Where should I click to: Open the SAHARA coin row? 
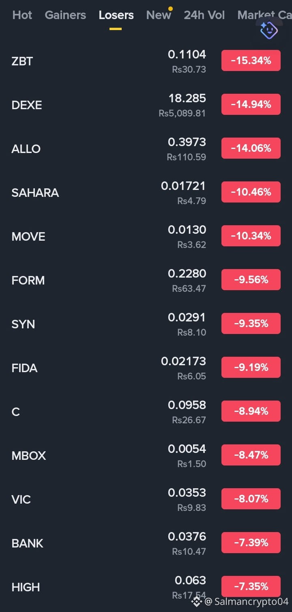(146, 192)
